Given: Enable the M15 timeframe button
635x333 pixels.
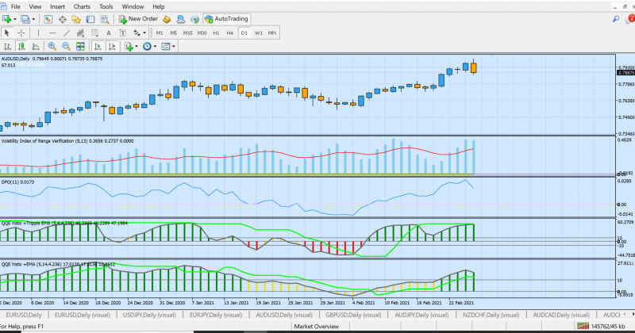Looking at the screenshot, I should (x=187, y=33).
